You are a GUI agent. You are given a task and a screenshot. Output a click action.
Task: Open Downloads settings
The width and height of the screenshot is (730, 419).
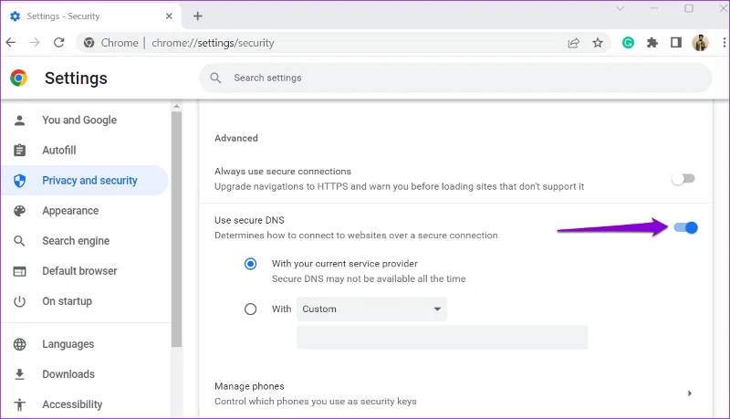(68, 374)
